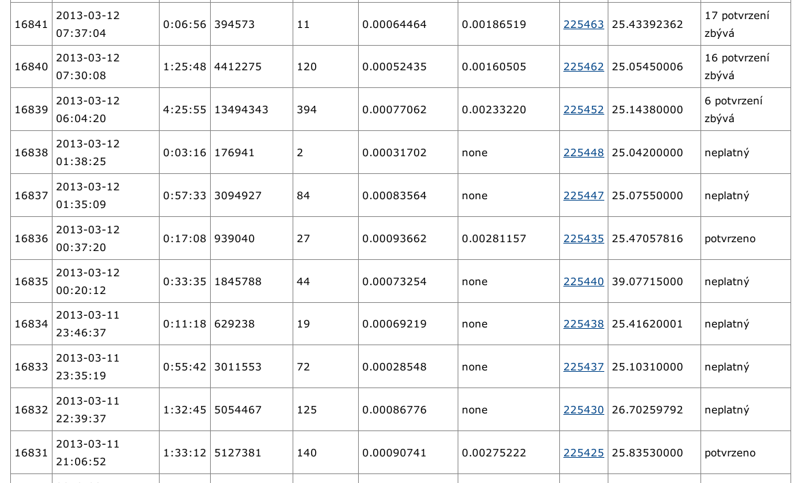Open block link 225463

(583, 25)
